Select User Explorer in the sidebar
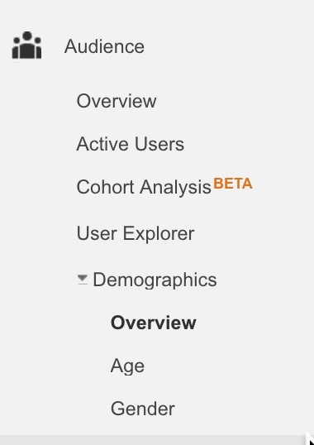This screenshot has width=314, height=445. coord(136,233)
